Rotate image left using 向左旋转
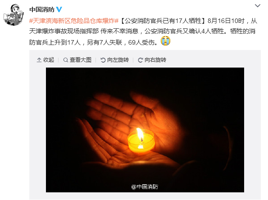Viewport: 268px width, 200px height. [118, 60]
